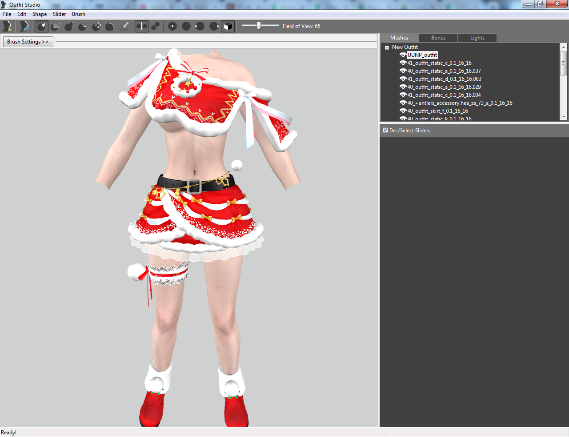569x437 pixels.
Task: Toggle visibility of 40_outfit_skirt_f_0.1_16_16
Action: 403,111
